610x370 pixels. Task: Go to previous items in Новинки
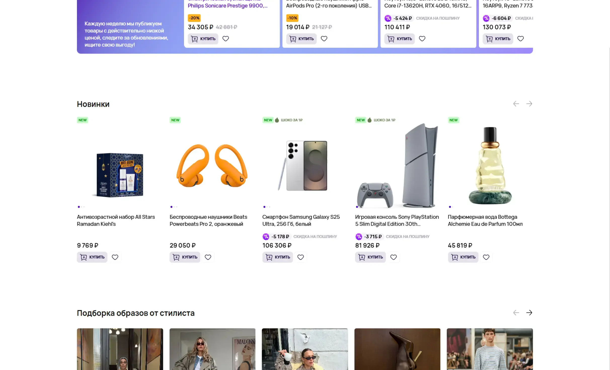[516, 104]
